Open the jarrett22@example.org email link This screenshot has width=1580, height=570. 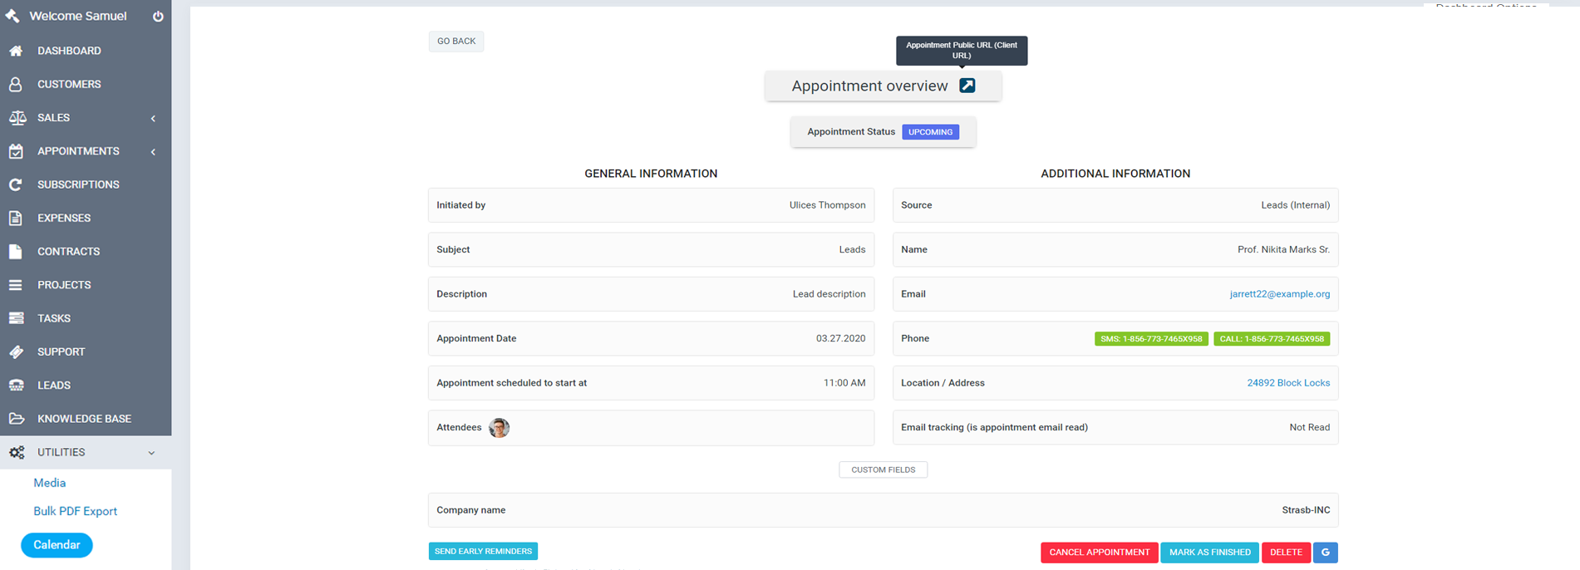1280,294
